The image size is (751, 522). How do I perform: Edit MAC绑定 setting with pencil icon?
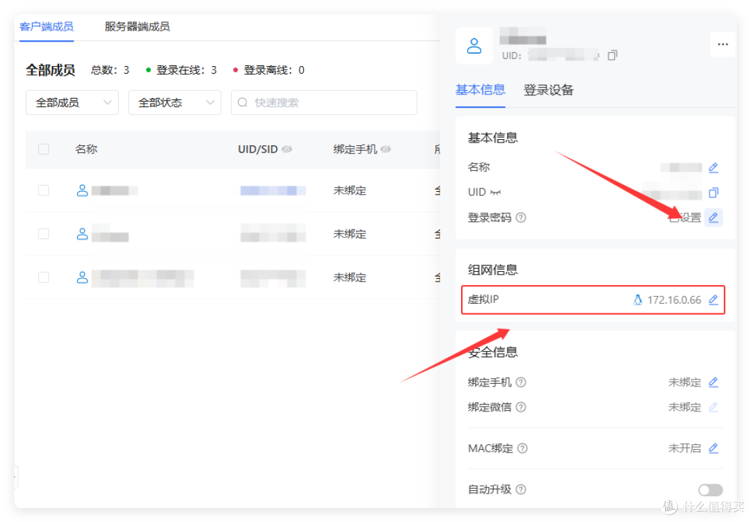(x=713, y=448)
